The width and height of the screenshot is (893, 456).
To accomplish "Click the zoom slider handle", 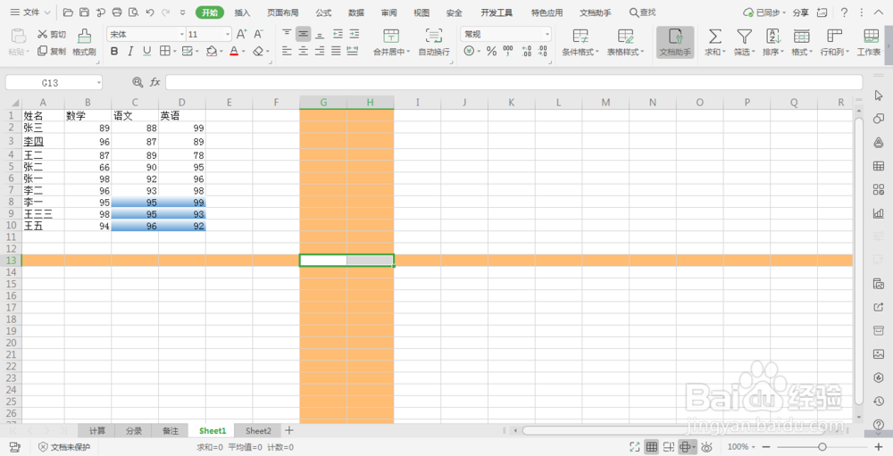I will pos(822,447).
